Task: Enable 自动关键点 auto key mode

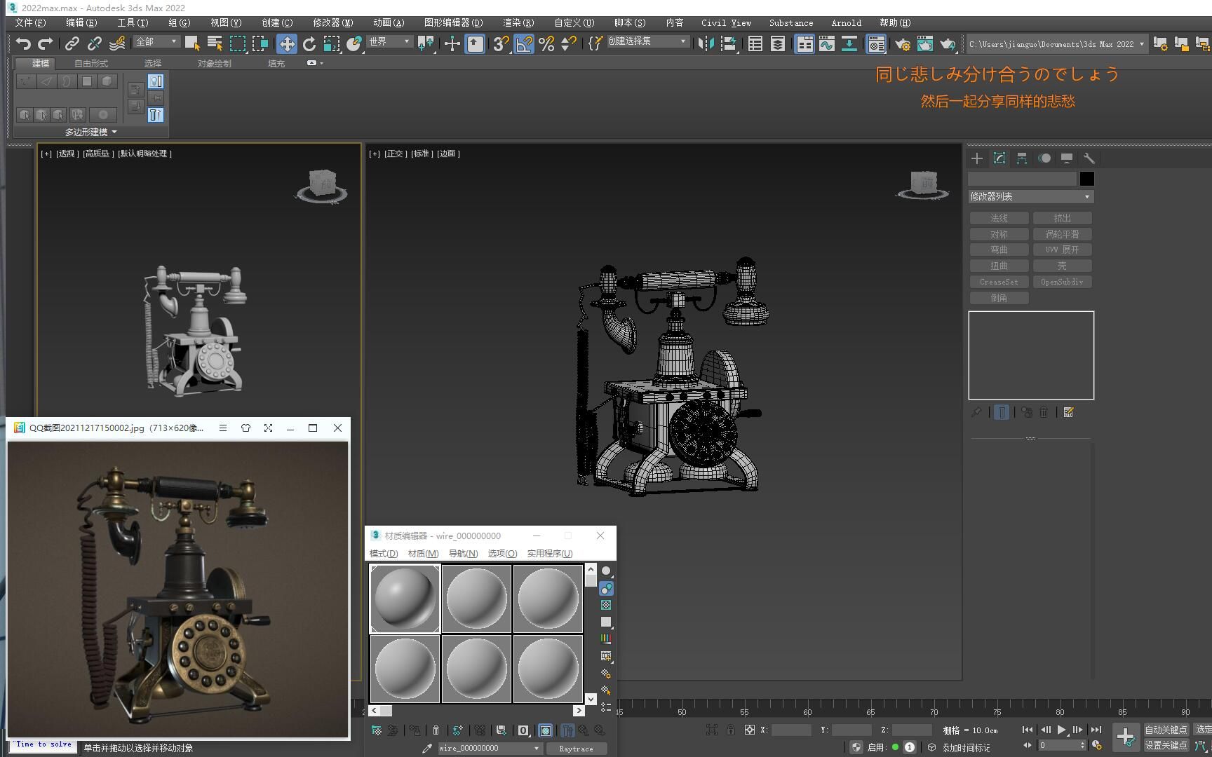Action: click(x=1166, y=730)
